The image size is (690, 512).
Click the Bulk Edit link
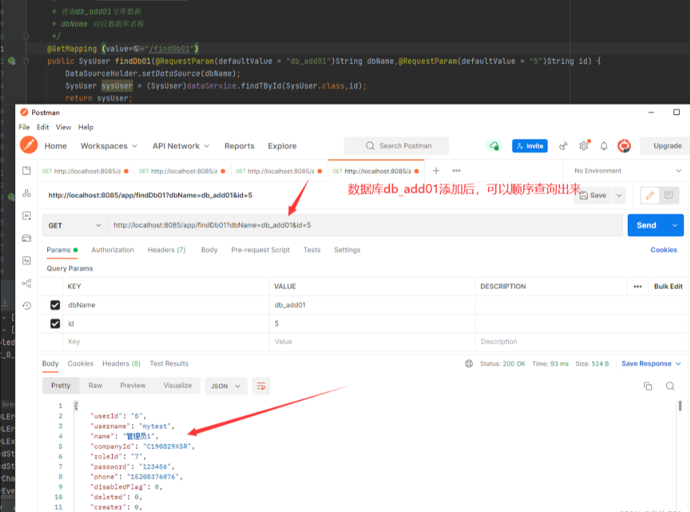pyautogui.click(x=668, y=286)
